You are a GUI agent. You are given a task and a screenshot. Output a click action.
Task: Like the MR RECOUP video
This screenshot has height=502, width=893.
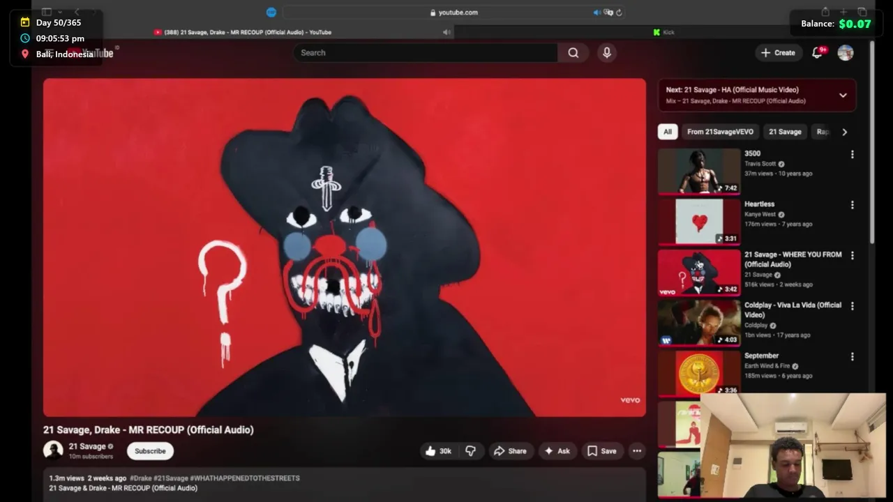[x=438, y=451]
